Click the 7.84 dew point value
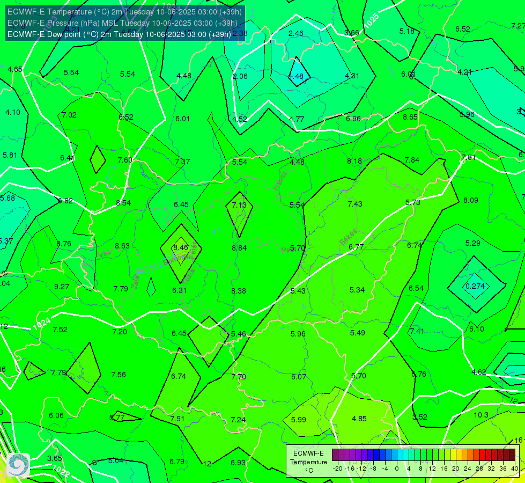The image size is (525, 483). (412, 160)
